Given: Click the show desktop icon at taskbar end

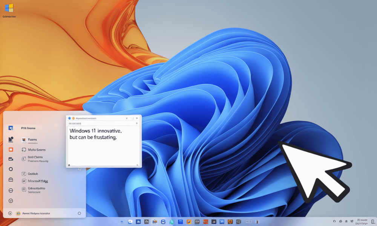Looking at the screenshot, I should [x=373, y=222].
